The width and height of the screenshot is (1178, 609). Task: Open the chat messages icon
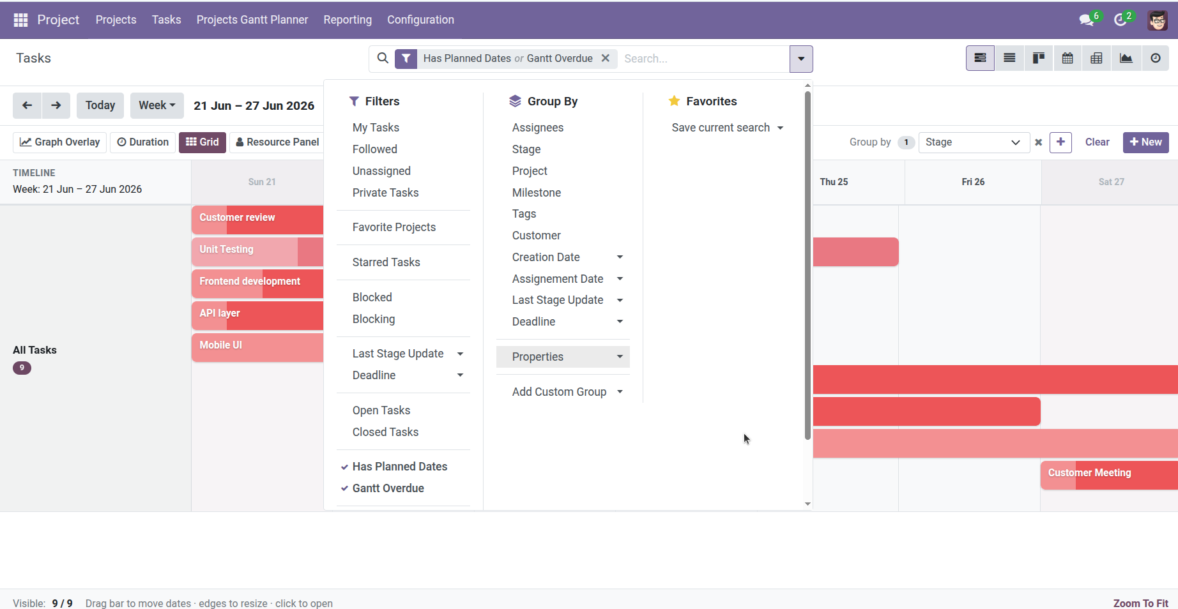click(1086, 20)
